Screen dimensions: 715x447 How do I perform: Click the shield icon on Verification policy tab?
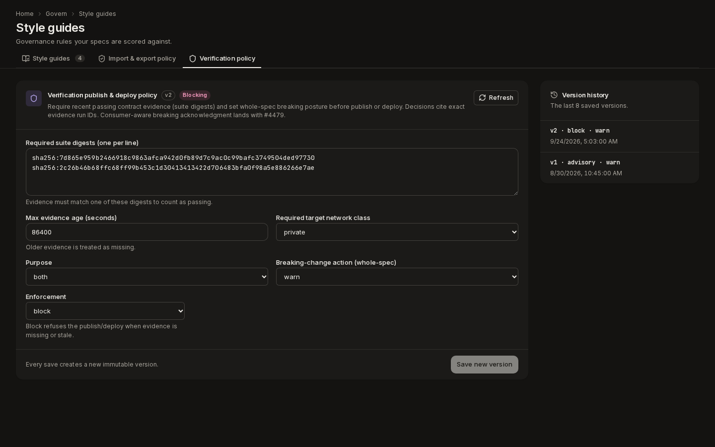[x=193, y=59]
